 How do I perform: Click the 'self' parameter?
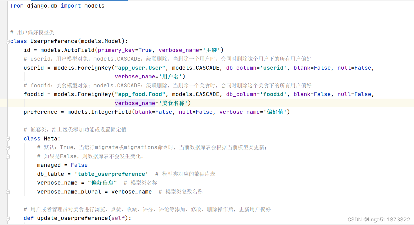[118, 218]
